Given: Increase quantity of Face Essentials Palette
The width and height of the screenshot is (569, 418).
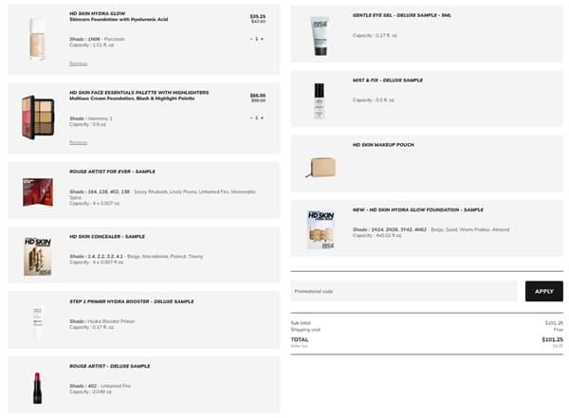Looking at the screenshot, I should click(262, 118).
